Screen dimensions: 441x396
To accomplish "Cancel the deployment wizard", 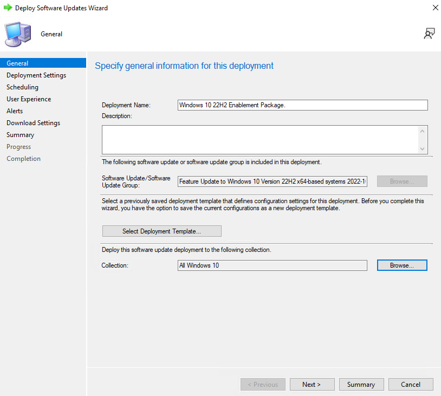I will (x=411, y=384).
